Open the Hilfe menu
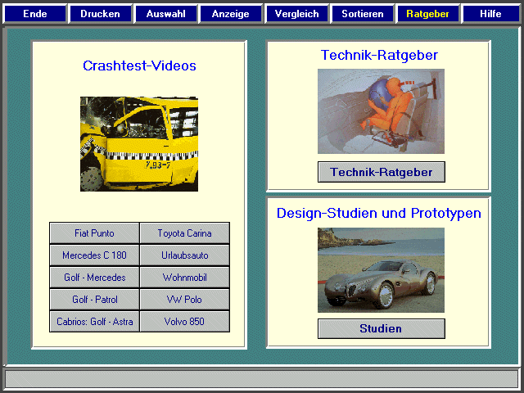Image resolution: width=524 pixels, height=393 pixels. coord(491,14)
